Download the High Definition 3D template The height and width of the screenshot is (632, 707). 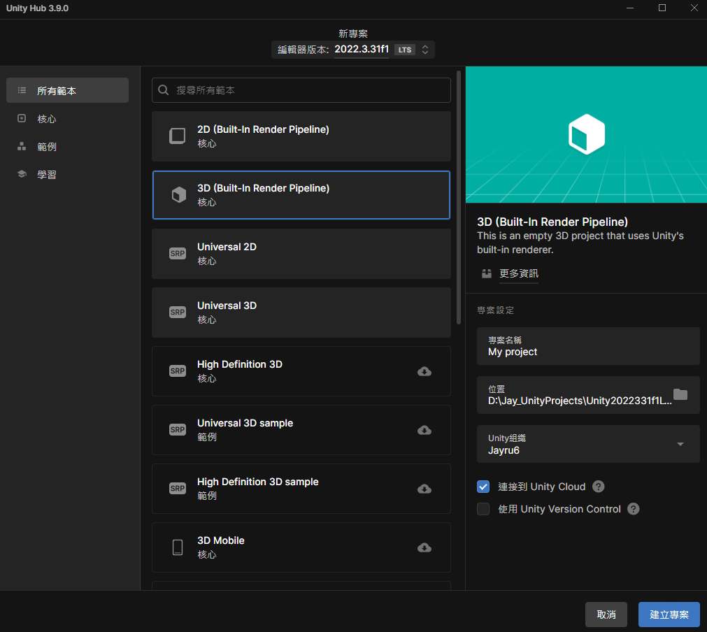point(424,371)
